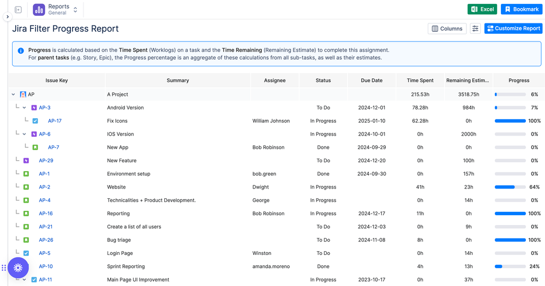Image resolution: width=545 pixels, height=286 pixels.
Task: Click the '3518.75h' remaining estimate value
Action: tap(469, 94)
